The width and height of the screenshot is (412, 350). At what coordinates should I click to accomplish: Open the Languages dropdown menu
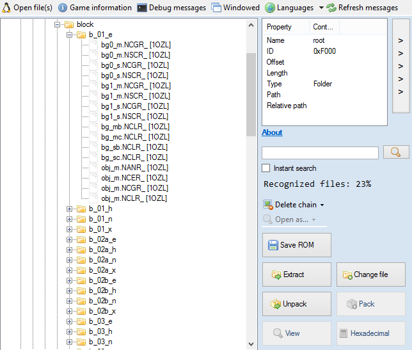294,8
